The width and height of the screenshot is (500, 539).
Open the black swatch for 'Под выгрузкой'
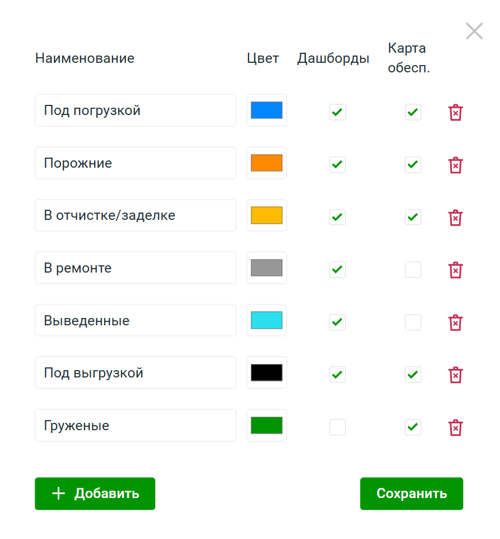(x=267, y=373)
